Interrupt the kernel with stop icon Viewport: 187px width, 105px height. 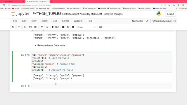tap(63, 27)
